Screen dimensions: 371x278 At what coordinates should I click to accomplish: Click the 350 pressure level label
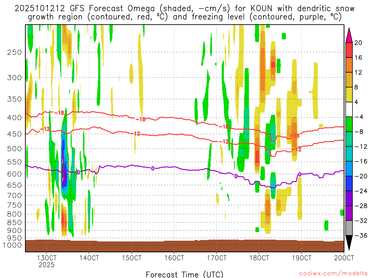point(14,99)
